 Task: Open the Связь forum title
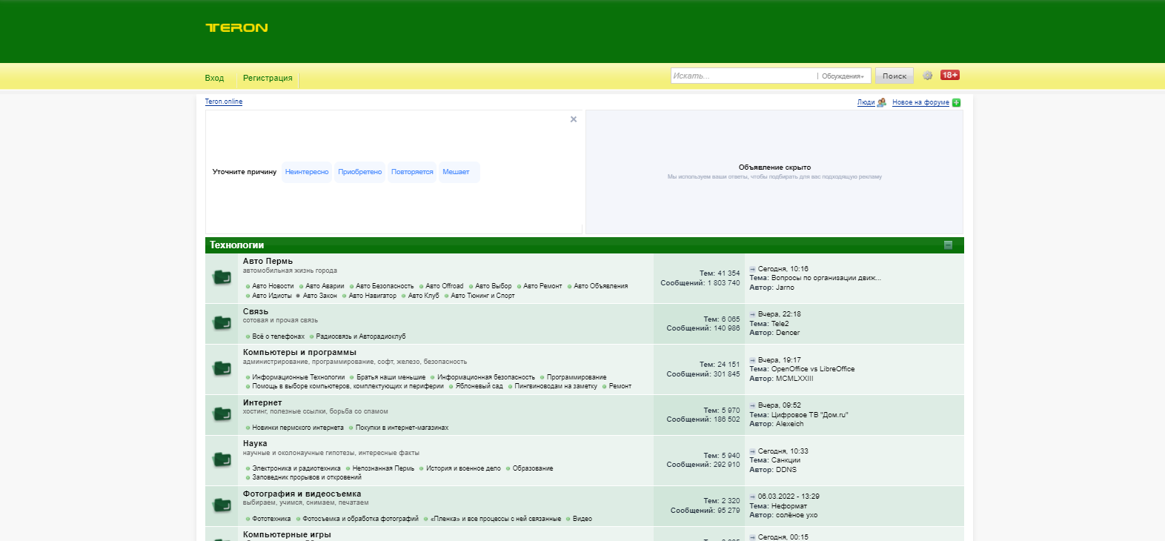(256, 311)
